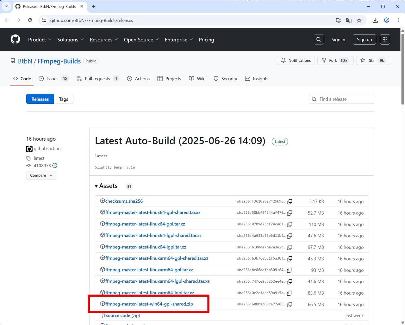Switch to the Pull requests tab
This screenshot has width=405, height=325.
pos(98,79)
